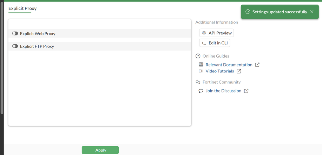Click external link icon beside Relevant Documentation

tap(257, 65)
